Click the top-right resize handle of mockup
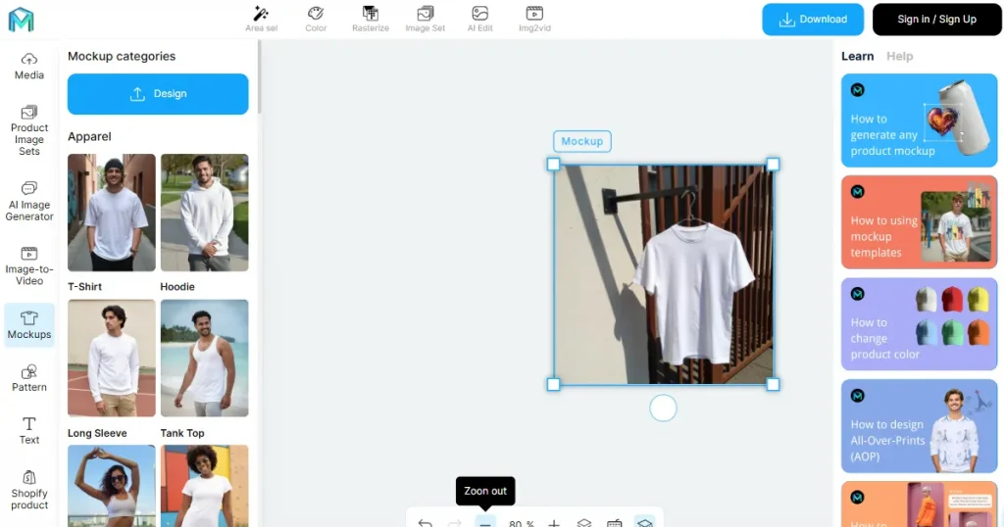This screenshot has height=527, width=1004. coord(773,165)
